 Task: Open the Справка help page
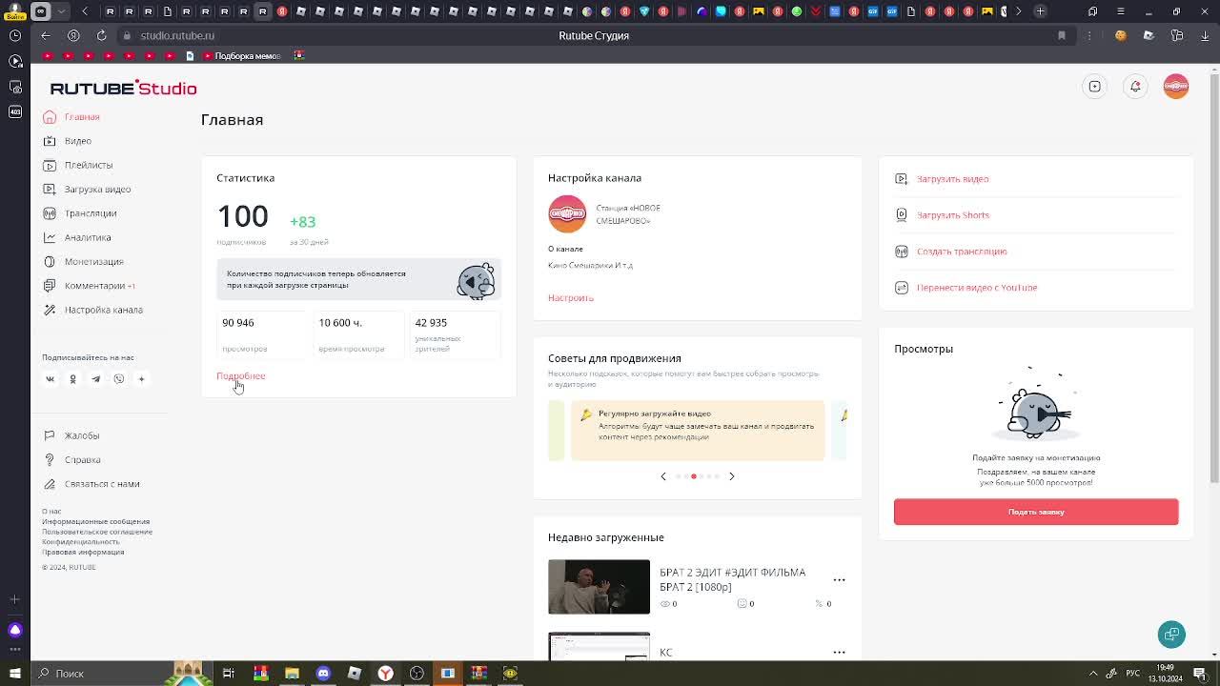71,460
